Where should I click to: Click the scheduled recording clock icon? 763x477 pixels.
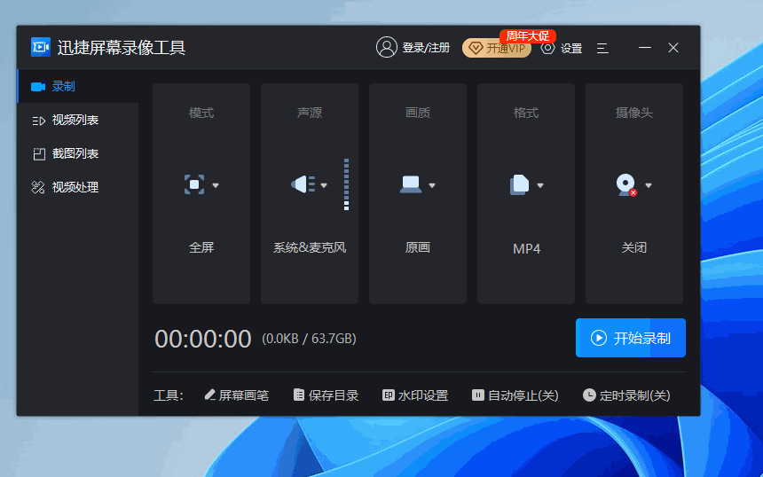tap(589, 395)
